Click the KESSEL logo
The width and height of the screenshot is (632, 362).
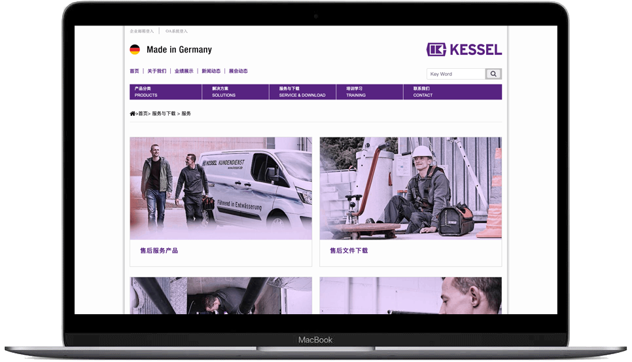[464, 50]
